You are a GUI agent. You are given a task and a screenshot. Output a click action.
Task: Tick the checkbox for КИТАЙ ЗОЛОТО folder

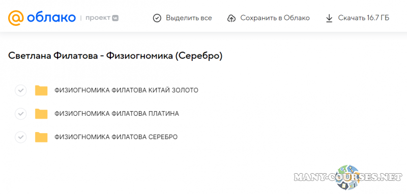[21, 90]
